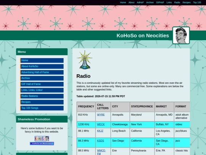Click the Erie city cell
This screenshot has width=206, height=155.
(x=120, y=152)
